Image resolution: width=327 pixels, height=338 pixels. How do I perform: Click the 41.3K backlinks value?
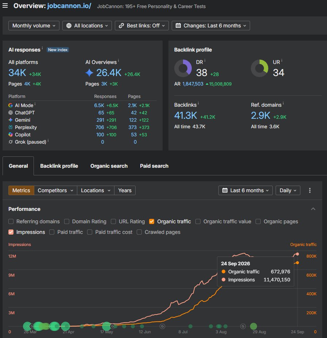tap(186, 115)
